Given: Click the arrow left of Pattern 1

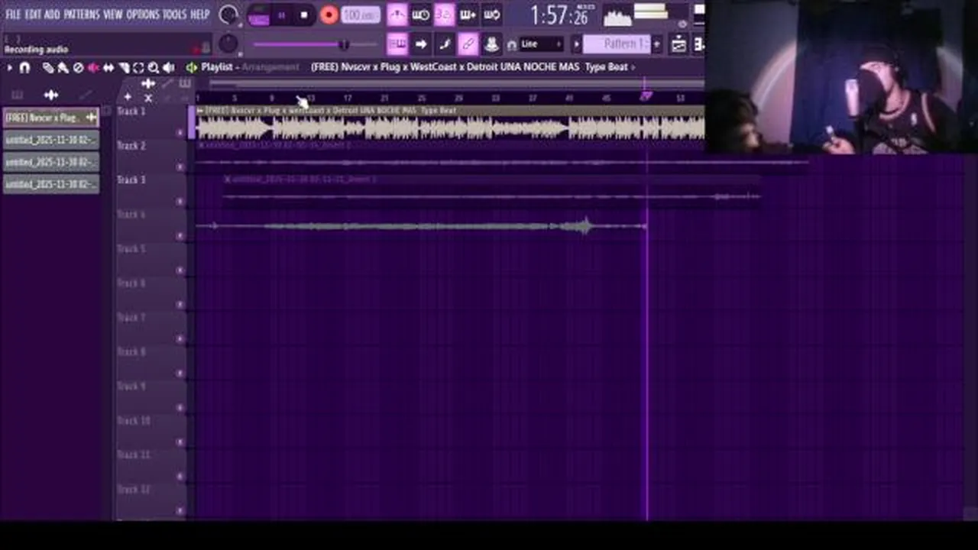Looking at the screenshot, I should [577, 44].
